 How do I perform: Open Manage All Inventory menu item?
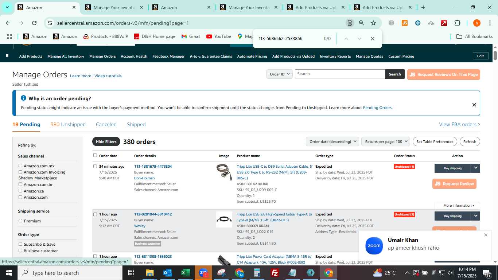[x=66, y=57]
